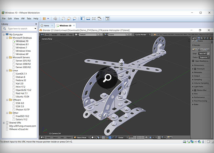Click the magnifier overlay on the helicopter
This screenshot has width=214, height=153.
(x=107, y=78)
